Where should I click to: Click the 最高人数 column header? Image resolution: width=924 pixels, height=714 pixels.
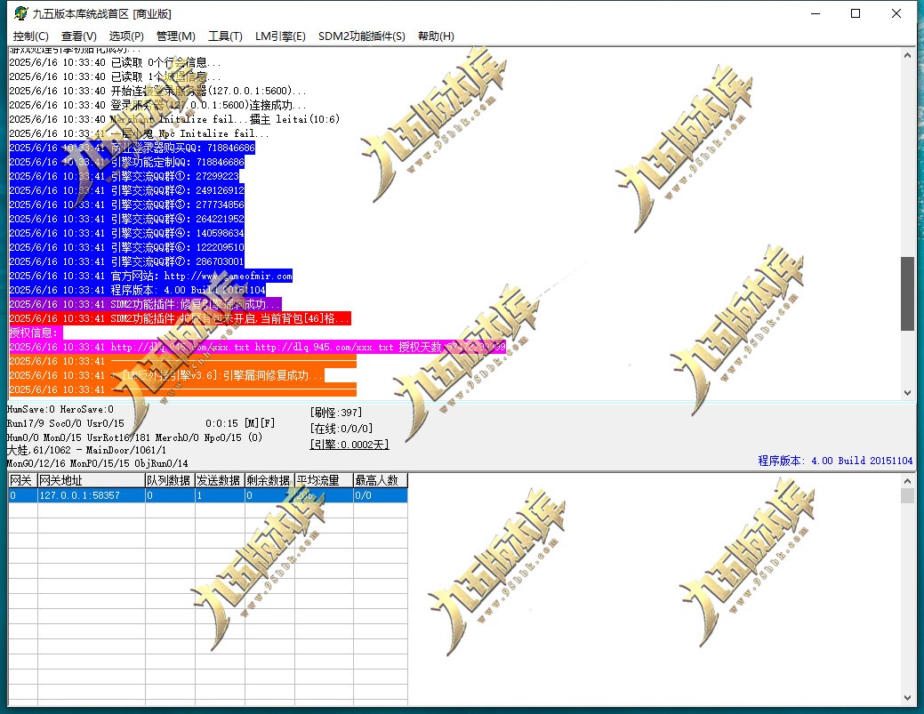pyautogui.click(x=380, y=481)
